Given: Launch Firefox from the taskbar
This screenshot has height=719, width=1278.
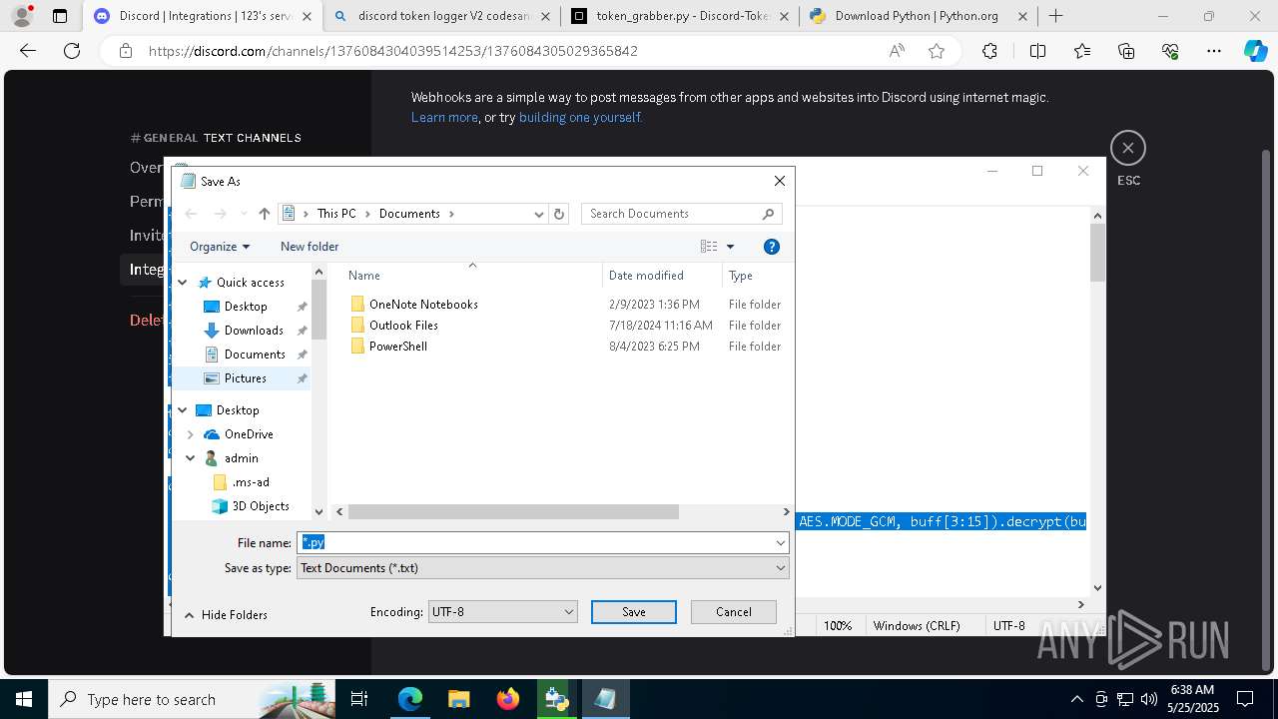Looking at the screenshot, I should tap(507, 699).
